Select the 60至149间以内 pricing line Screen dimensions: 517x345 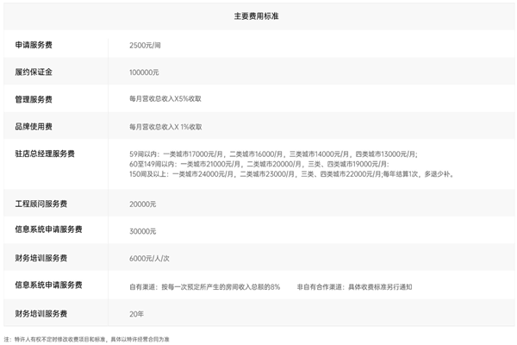click(258, 163)
